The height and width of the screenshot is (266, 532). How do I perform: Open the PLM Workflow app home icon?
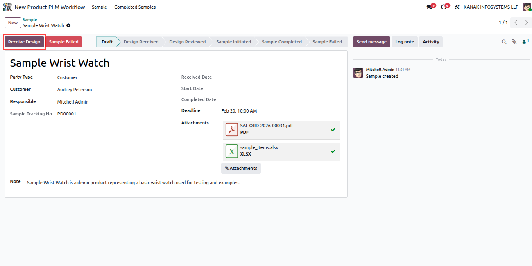pos(7,7)
